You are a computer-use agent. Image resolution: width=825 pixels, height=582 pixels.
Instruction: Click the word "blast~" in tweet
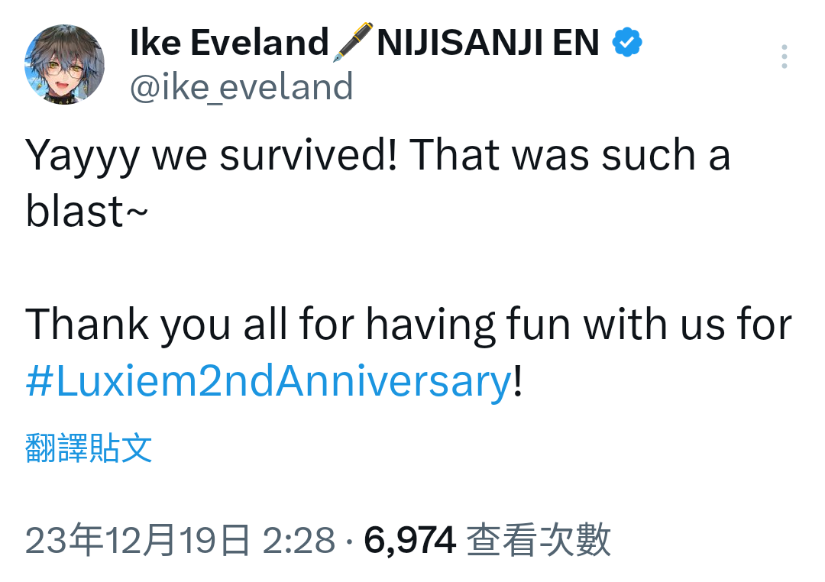click(87, 212)
